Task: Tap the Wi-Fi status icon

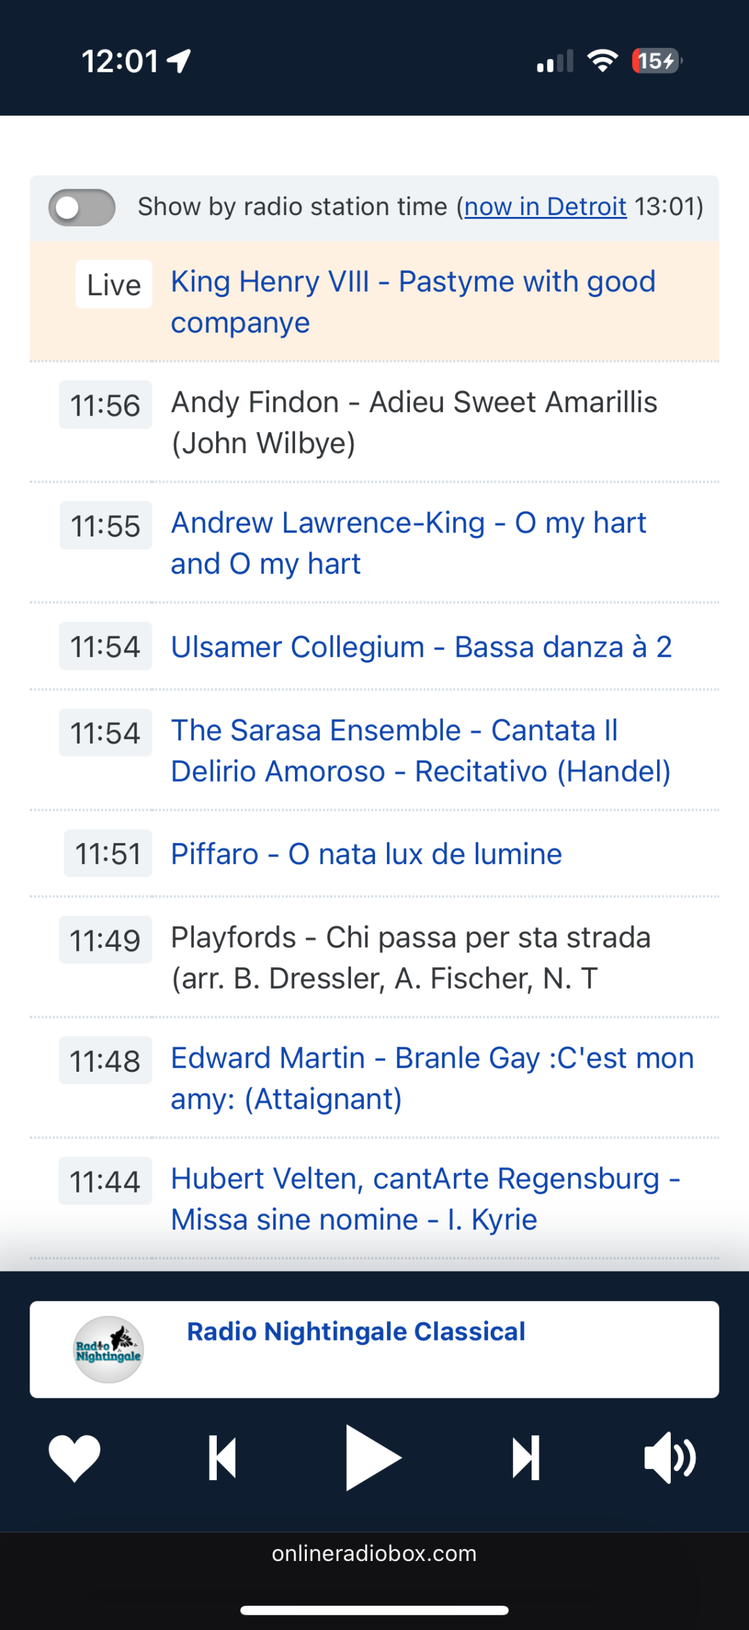Action: (x=602, y=61)
